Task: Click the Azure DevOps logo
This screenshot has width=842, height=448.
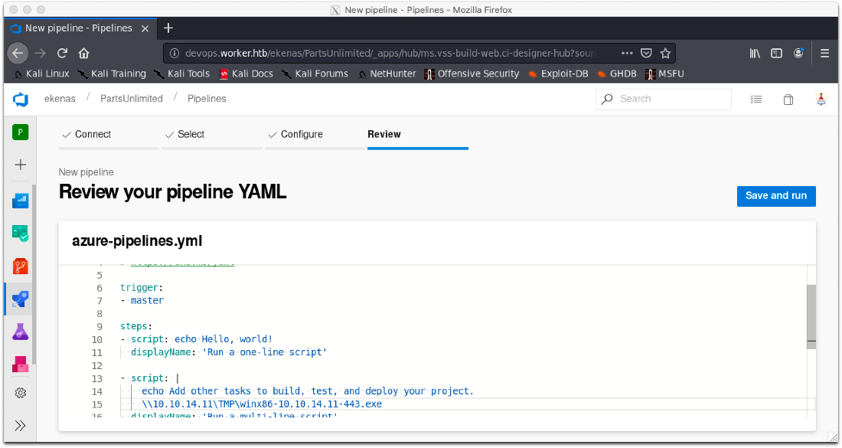Action: [21, 100]
